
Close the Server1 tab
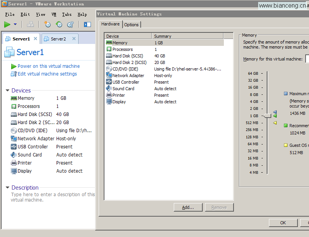pos(35,39)
